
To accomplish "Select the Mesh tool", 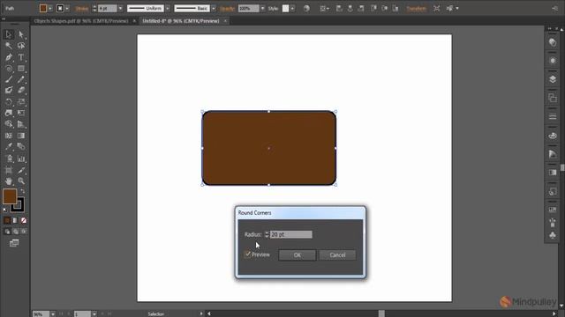I will click(x=9, y=136).
